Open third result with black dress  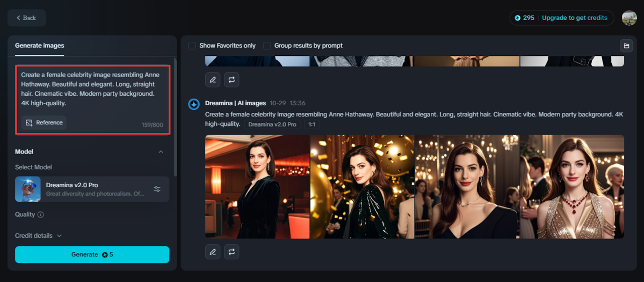click(467, 187)
